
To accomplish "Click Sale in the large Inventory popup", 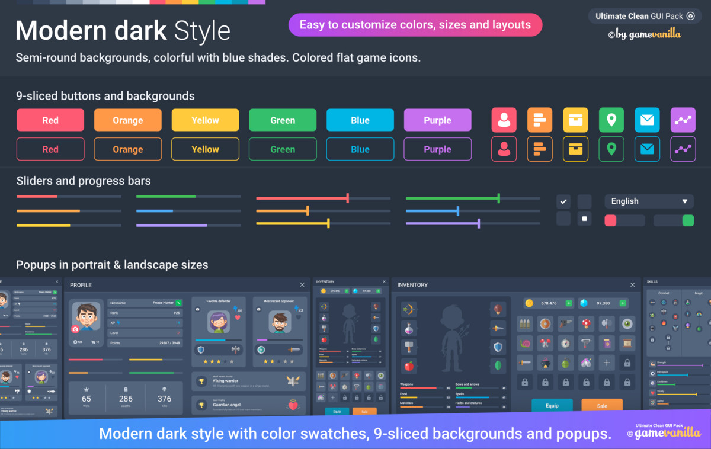I will click(x=602, y=406).
